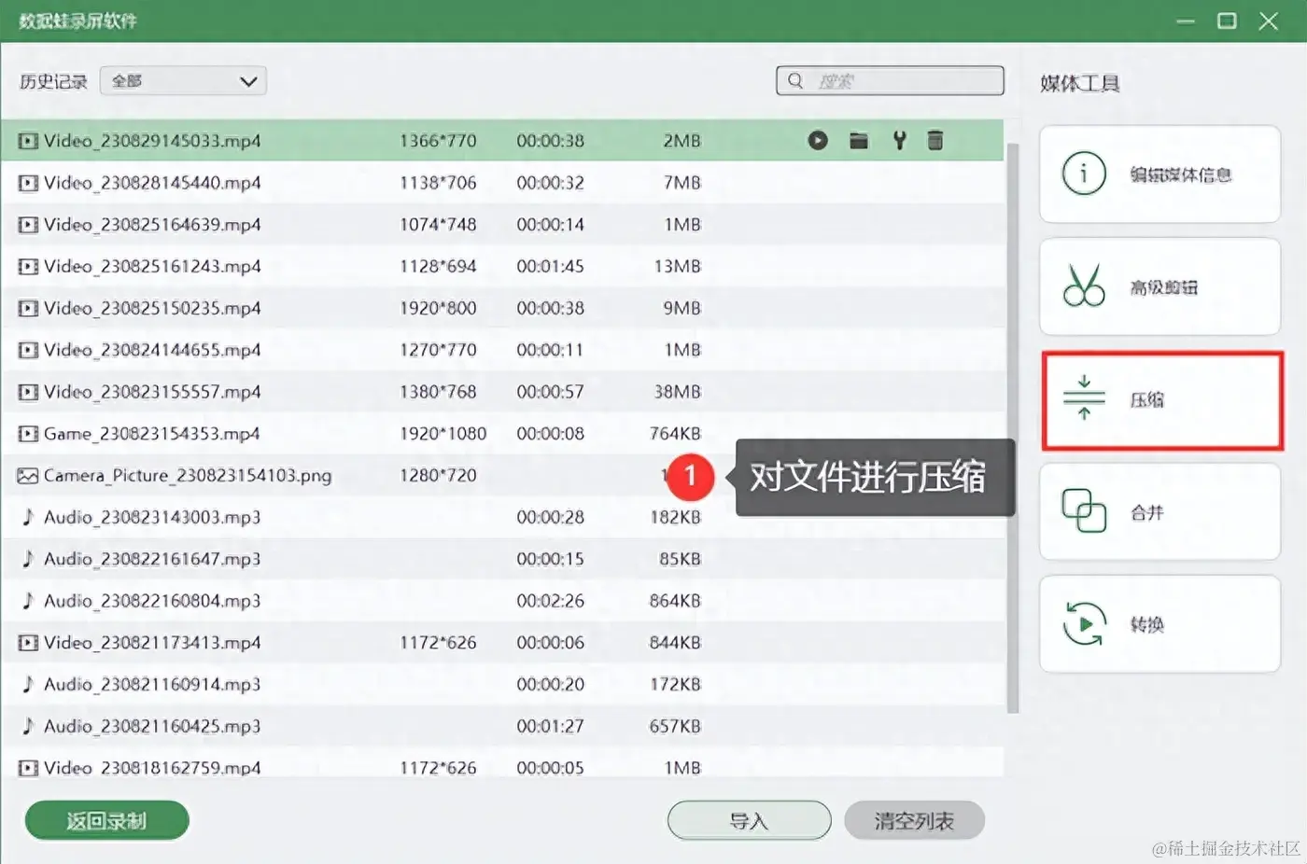The height and width of the screenshot is (864, 1307).
Task: Select the row Game_230823154353.mp4
Action: 502,434
